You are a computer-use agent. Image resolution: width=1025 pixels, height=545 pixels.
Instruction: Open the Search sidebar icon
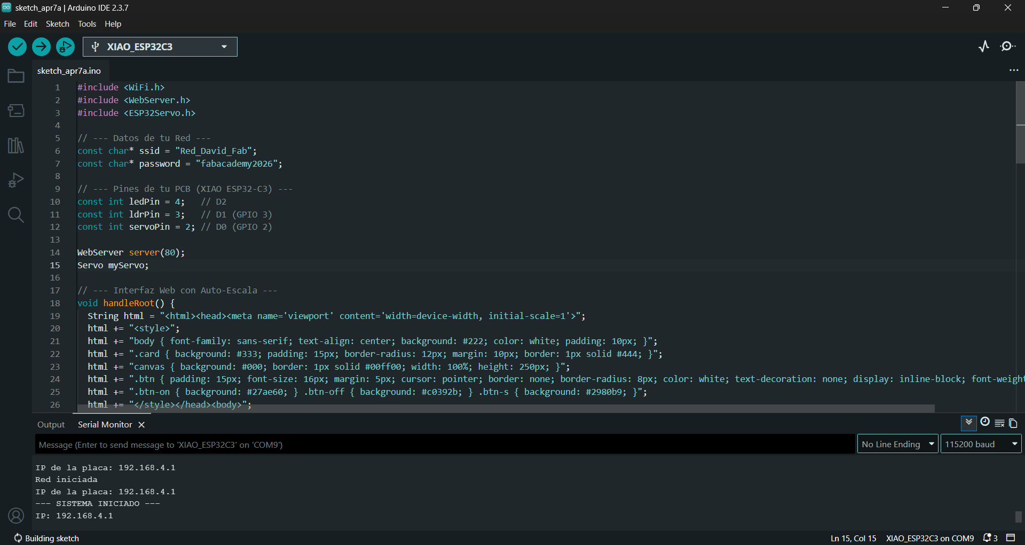16,215
